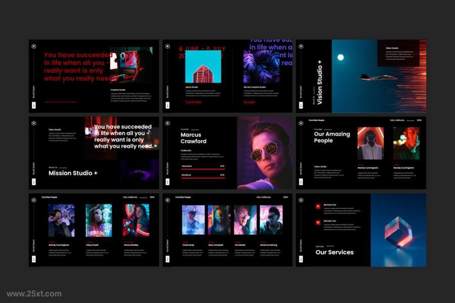455x303 pixels.
Task: Click "Muriel Armstrong" name
Action: pos(268,245)
